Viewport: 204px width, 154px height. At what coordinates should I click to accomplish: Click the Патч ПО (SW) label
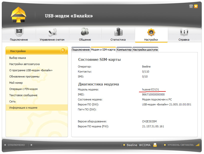click(87, 110)
